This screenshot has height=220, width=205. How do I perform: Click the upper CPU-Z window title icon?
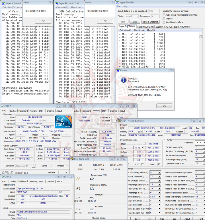(2, 106)
